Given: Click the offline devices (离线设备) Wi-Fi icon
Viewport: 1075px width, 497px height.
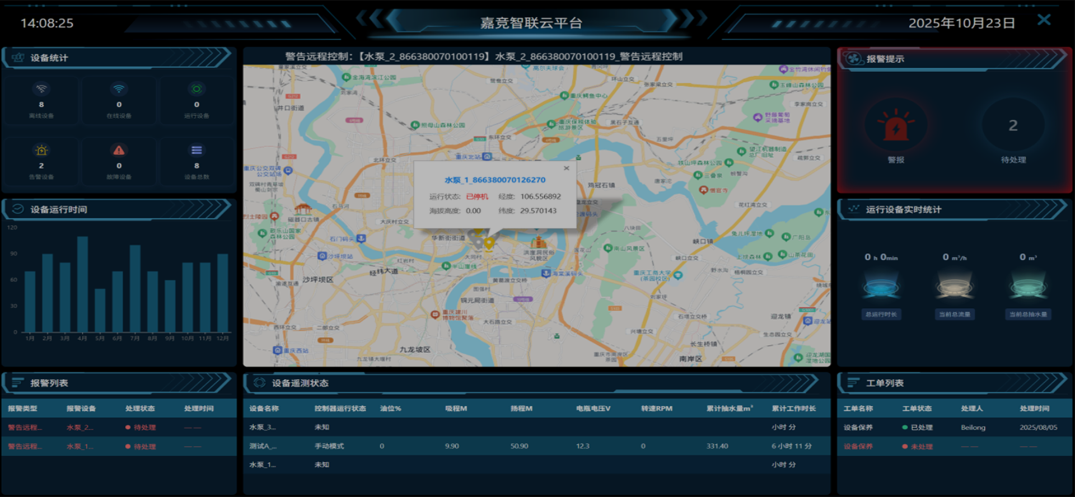Looking at the screenshot, I should (x=41, y=89).
